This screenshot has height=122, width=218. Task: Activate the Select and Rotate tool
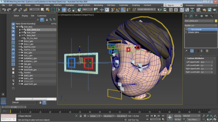point(69,10)
